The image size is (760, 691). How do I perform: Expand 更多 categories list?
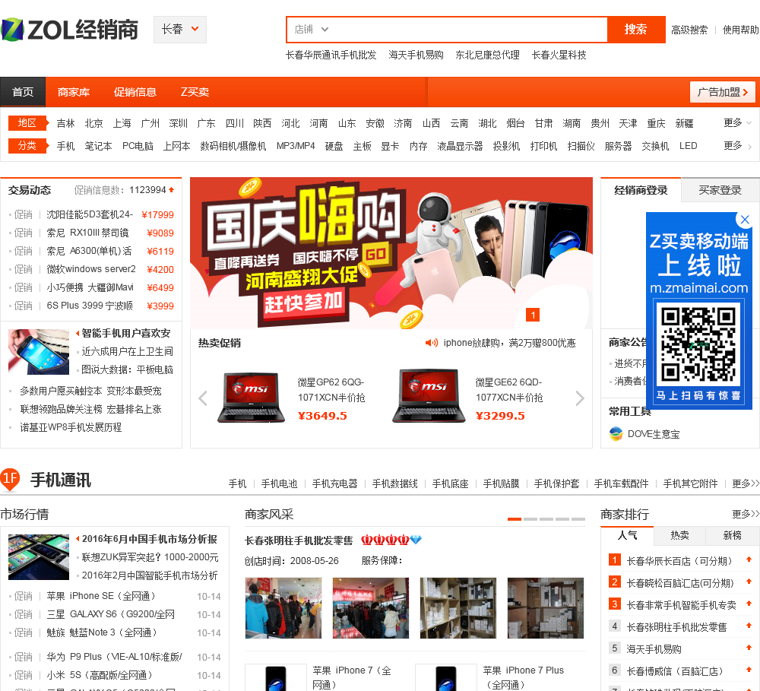(737, 145)
